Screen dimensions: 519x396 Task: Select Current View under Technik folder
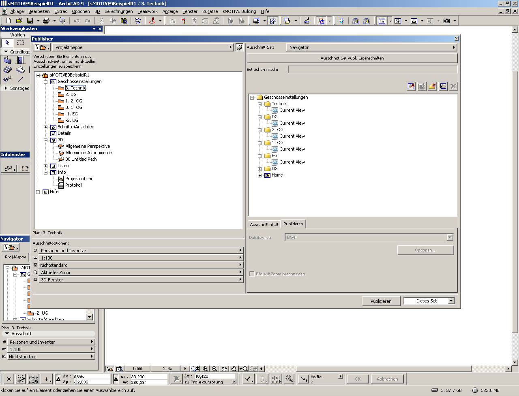click(292, 110)
